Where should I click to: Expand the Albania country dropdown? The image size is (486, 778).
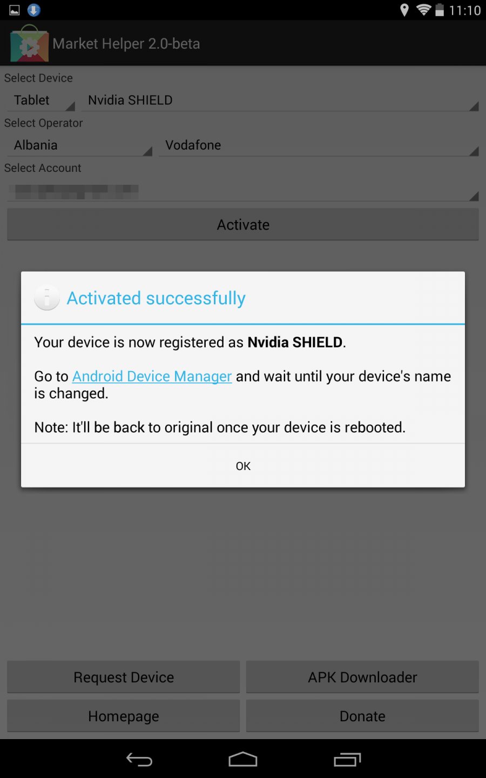click(x=80, y=145)
